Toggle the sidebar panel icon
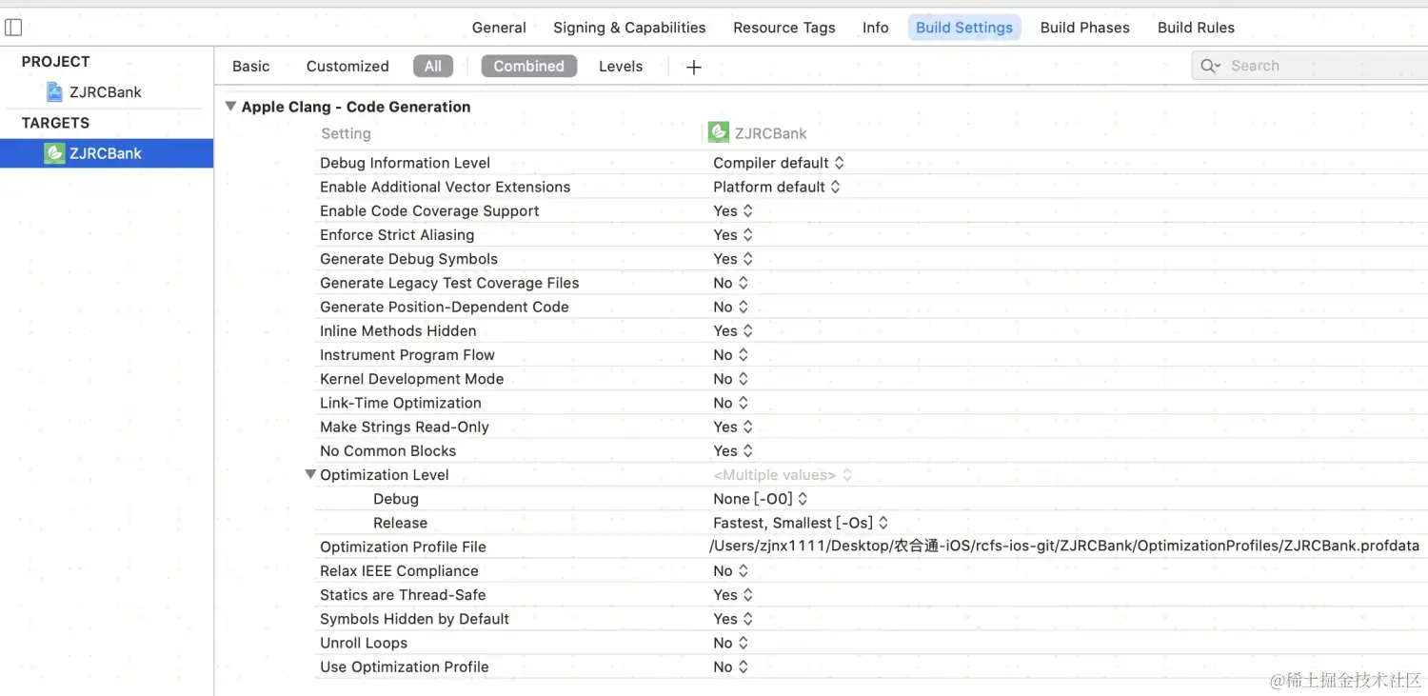The height and width of the screenshot is (696, 1428). point(13,28)
